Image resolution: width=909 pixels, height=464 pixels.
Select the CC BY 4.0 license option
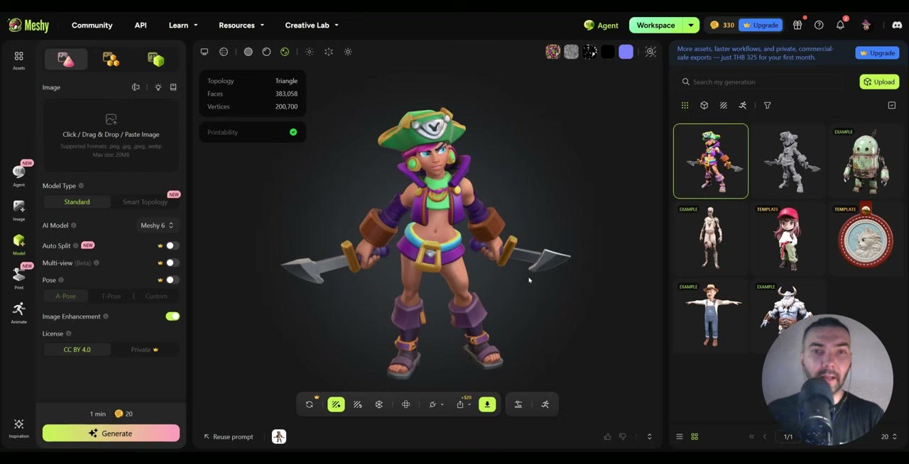click(x=77, y=349)
